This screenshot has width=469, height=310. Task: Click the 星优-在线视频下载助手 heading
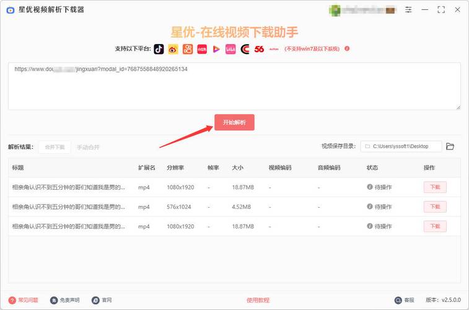point(234,32)
